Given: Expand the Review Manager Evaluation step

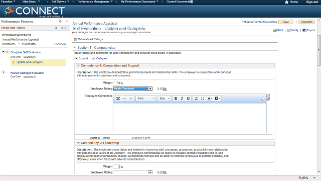Looking at the screenshot, I should (x=4, y=72).
